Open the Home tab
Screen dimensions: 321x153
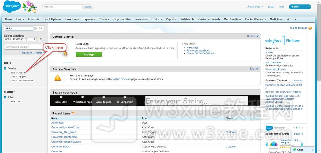(x=8, y=19)
